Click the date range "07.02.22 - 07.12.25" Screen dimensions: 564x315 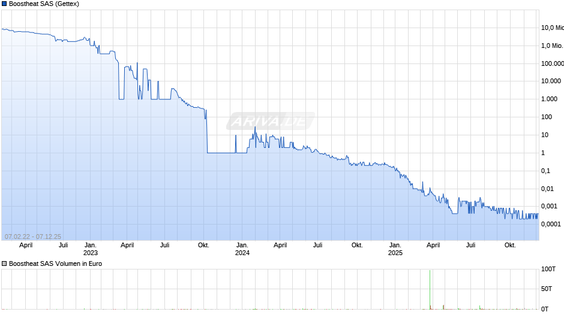33,237
